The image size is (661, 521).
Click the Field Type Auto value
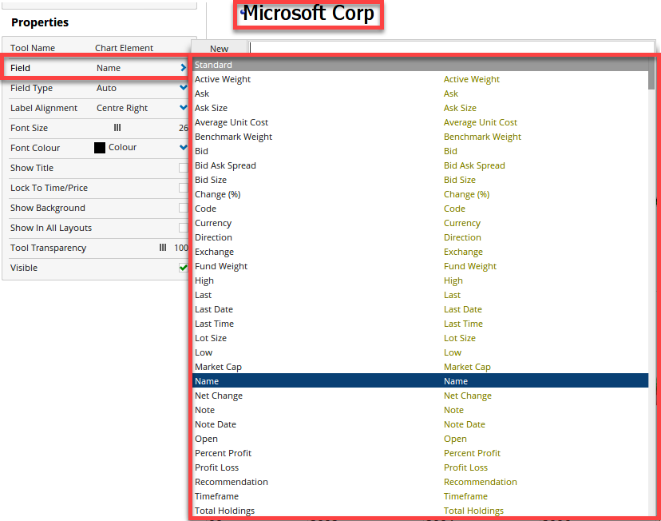click(x=106, y=88)
